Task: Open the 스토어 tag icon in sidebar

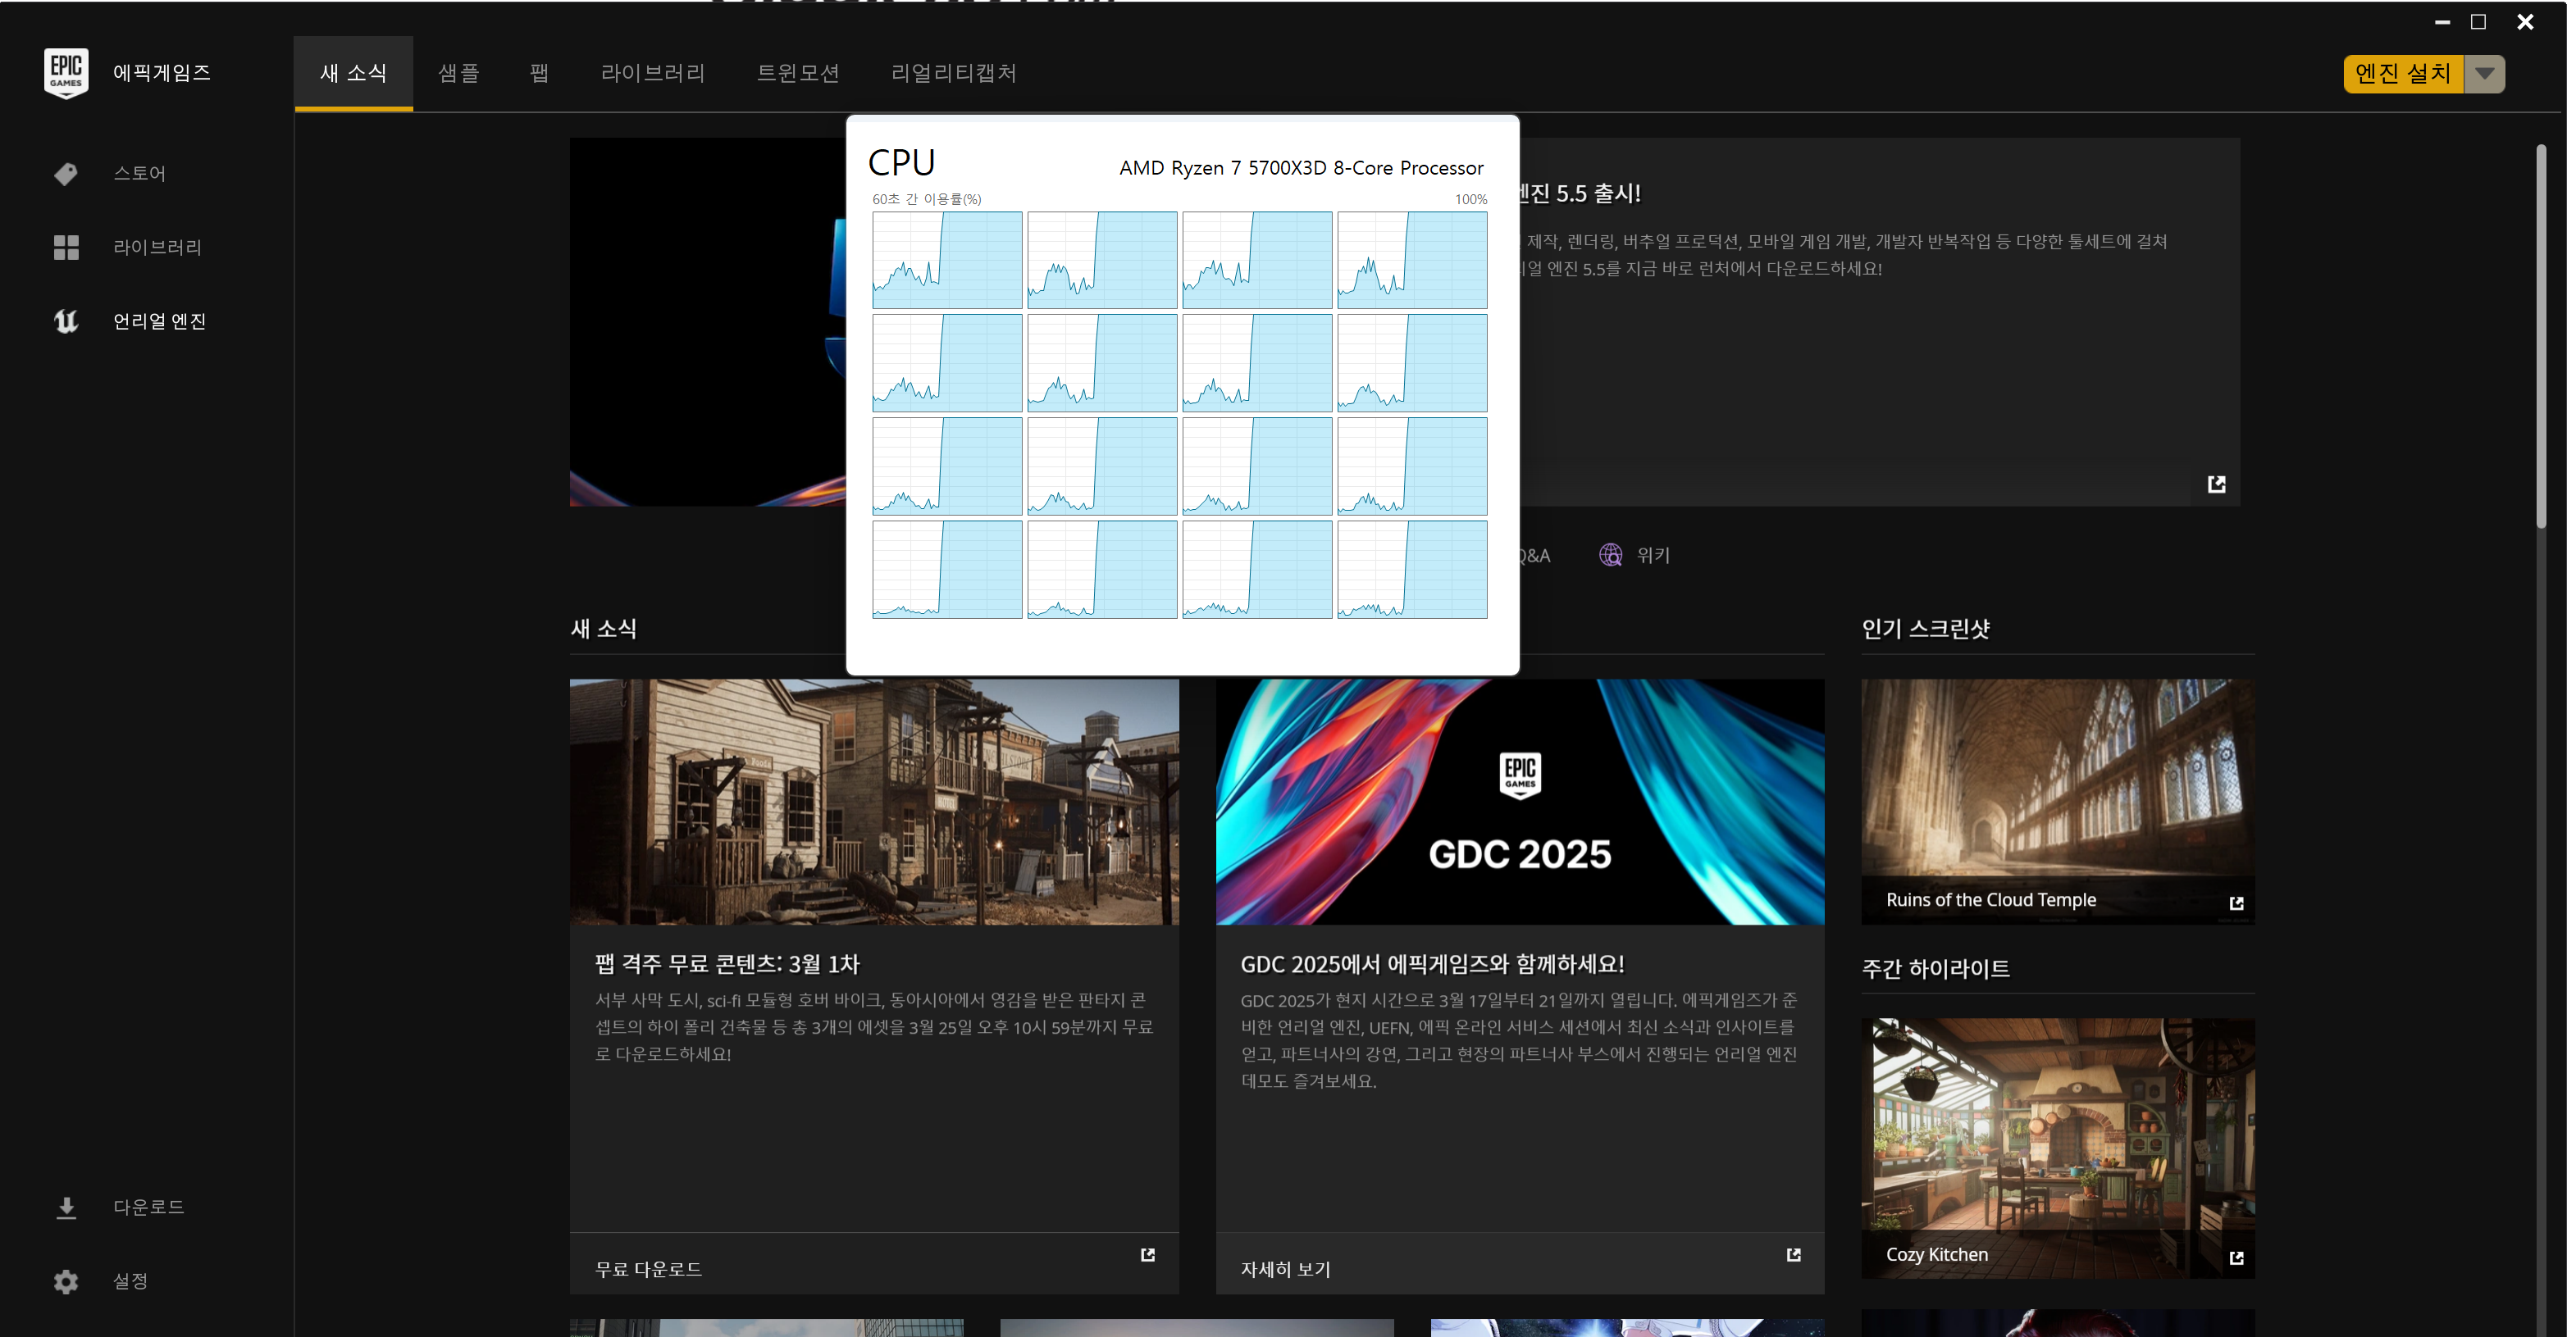Action: (x=66, y=174)
